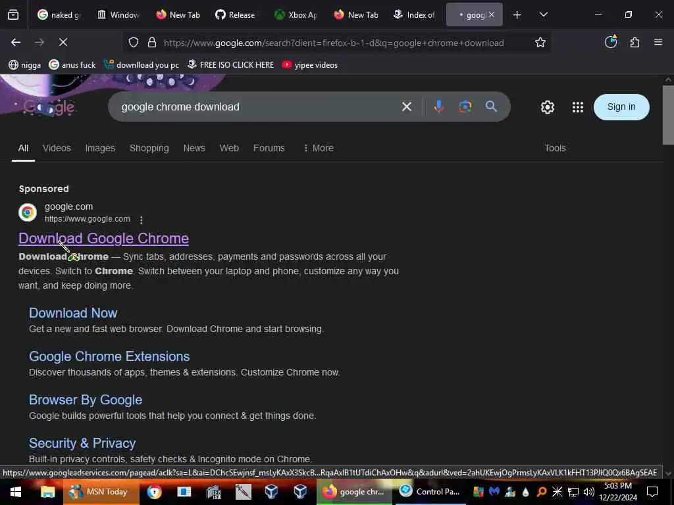
Task: Go back to the previous page
Action: [16, 42]
